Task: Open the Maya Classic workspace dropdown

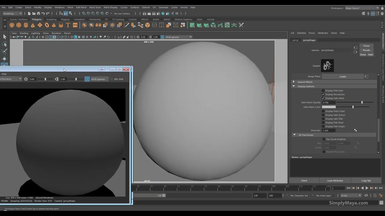Action: point(362,8)
